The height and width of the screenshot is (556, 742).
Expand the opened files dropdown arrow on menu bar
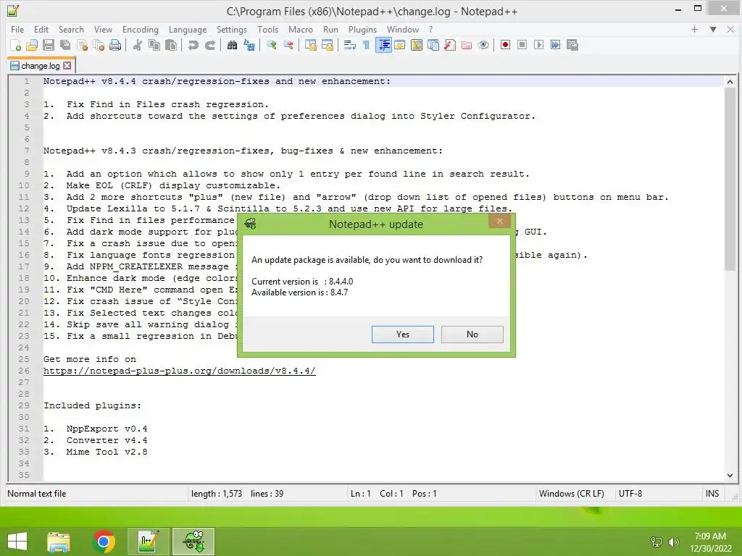[x=713, y=29]
